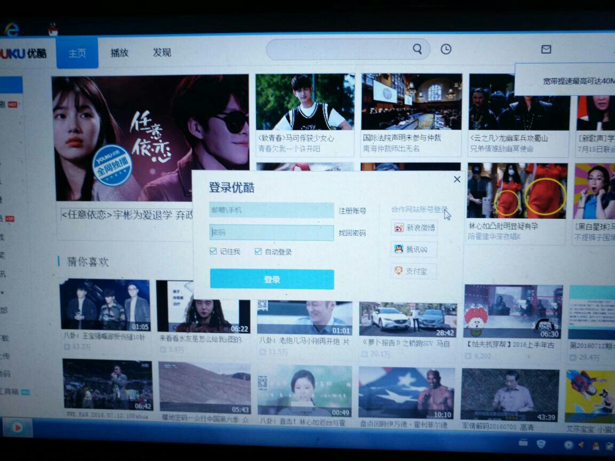This screenshot has width=615, height=461.
Task: Log in with 支付宝 button
Action: pyautogui.click(x=414, y=271)
